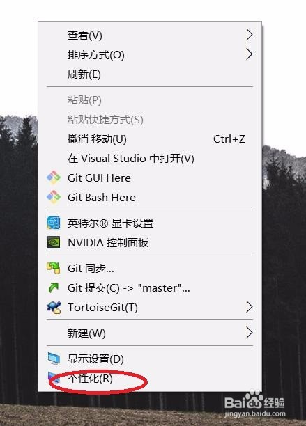Choose 撤消 移动(U) menu entry

[x=150, y=139]
